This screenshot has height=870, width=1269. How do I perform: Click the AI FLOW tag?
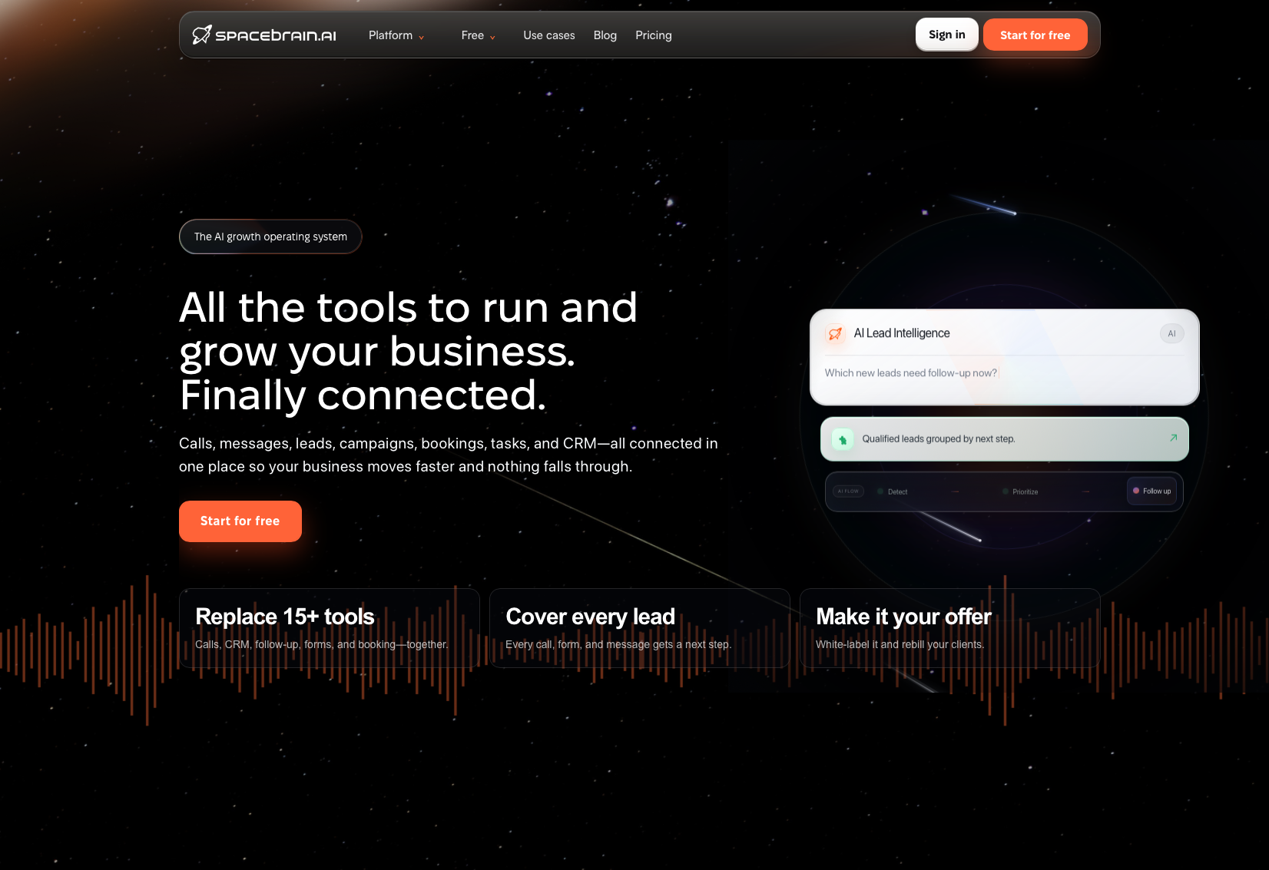tap(849, 491)
